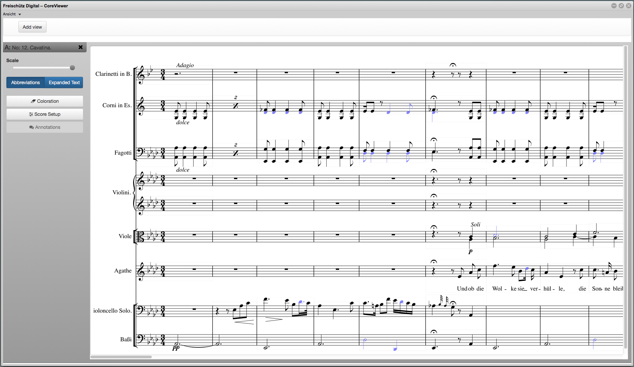Close the No: 12. Cavatina panel

click(x=81, y=47)
